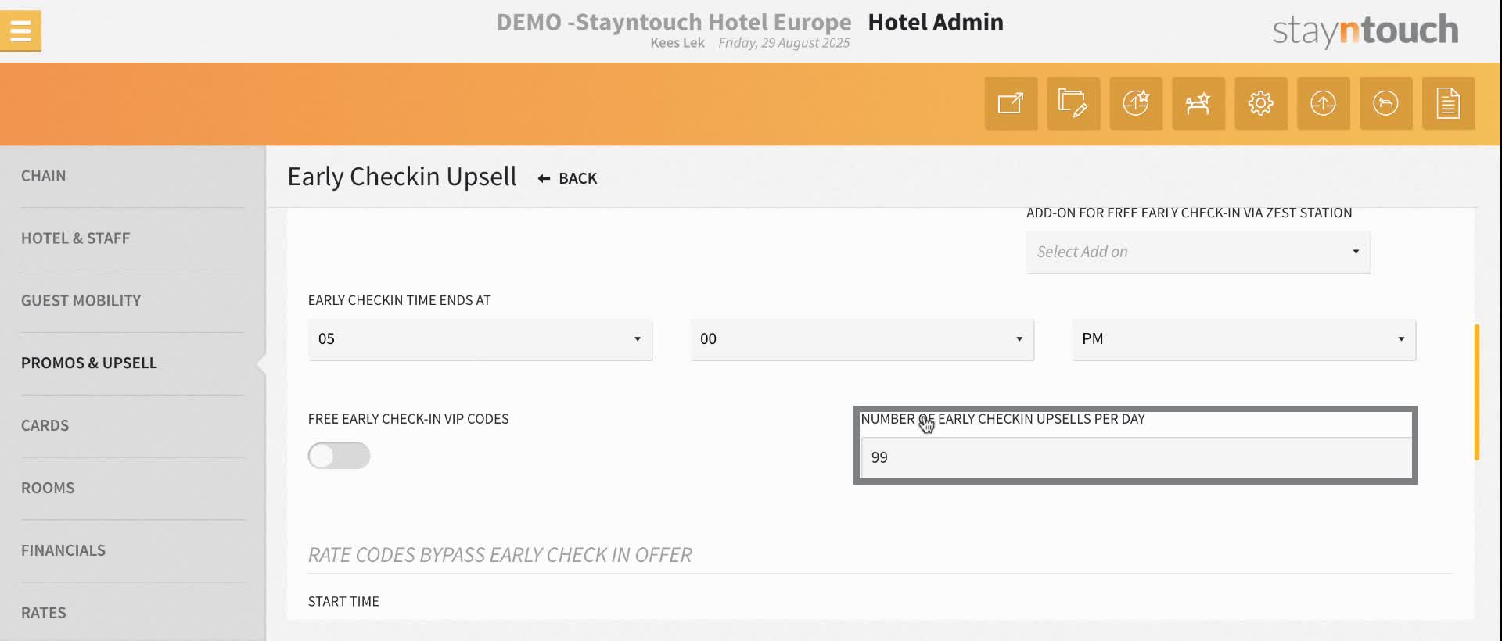1502x641 pixels.
Task: Open the folder with pencil icon
Action: pos(1073,103)
